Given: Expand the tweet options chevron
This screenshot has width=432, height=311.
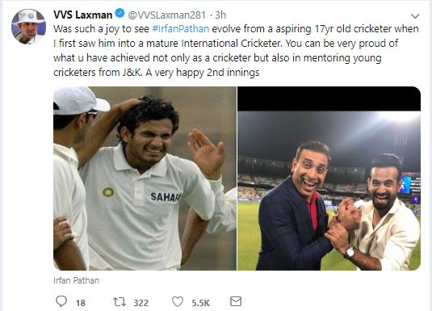Looking at the screenshot, I should (x=415, y=16).
